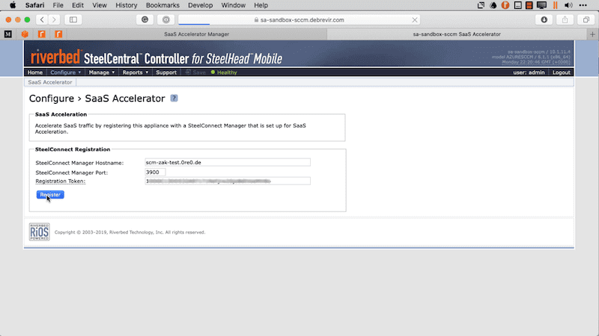
Task: Toggle the Safari sidebar
Action: (x=73, y=20)
